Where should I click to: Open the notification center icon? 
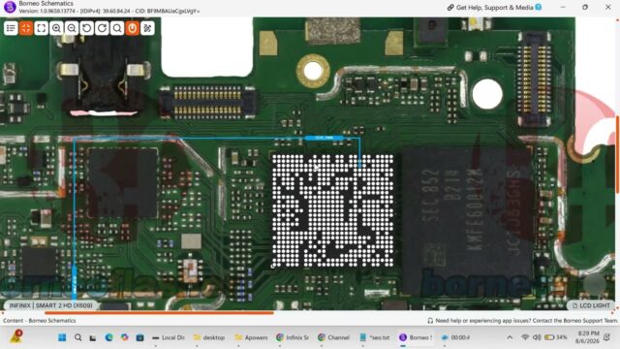pyautogui.click(x=607, y=337)
